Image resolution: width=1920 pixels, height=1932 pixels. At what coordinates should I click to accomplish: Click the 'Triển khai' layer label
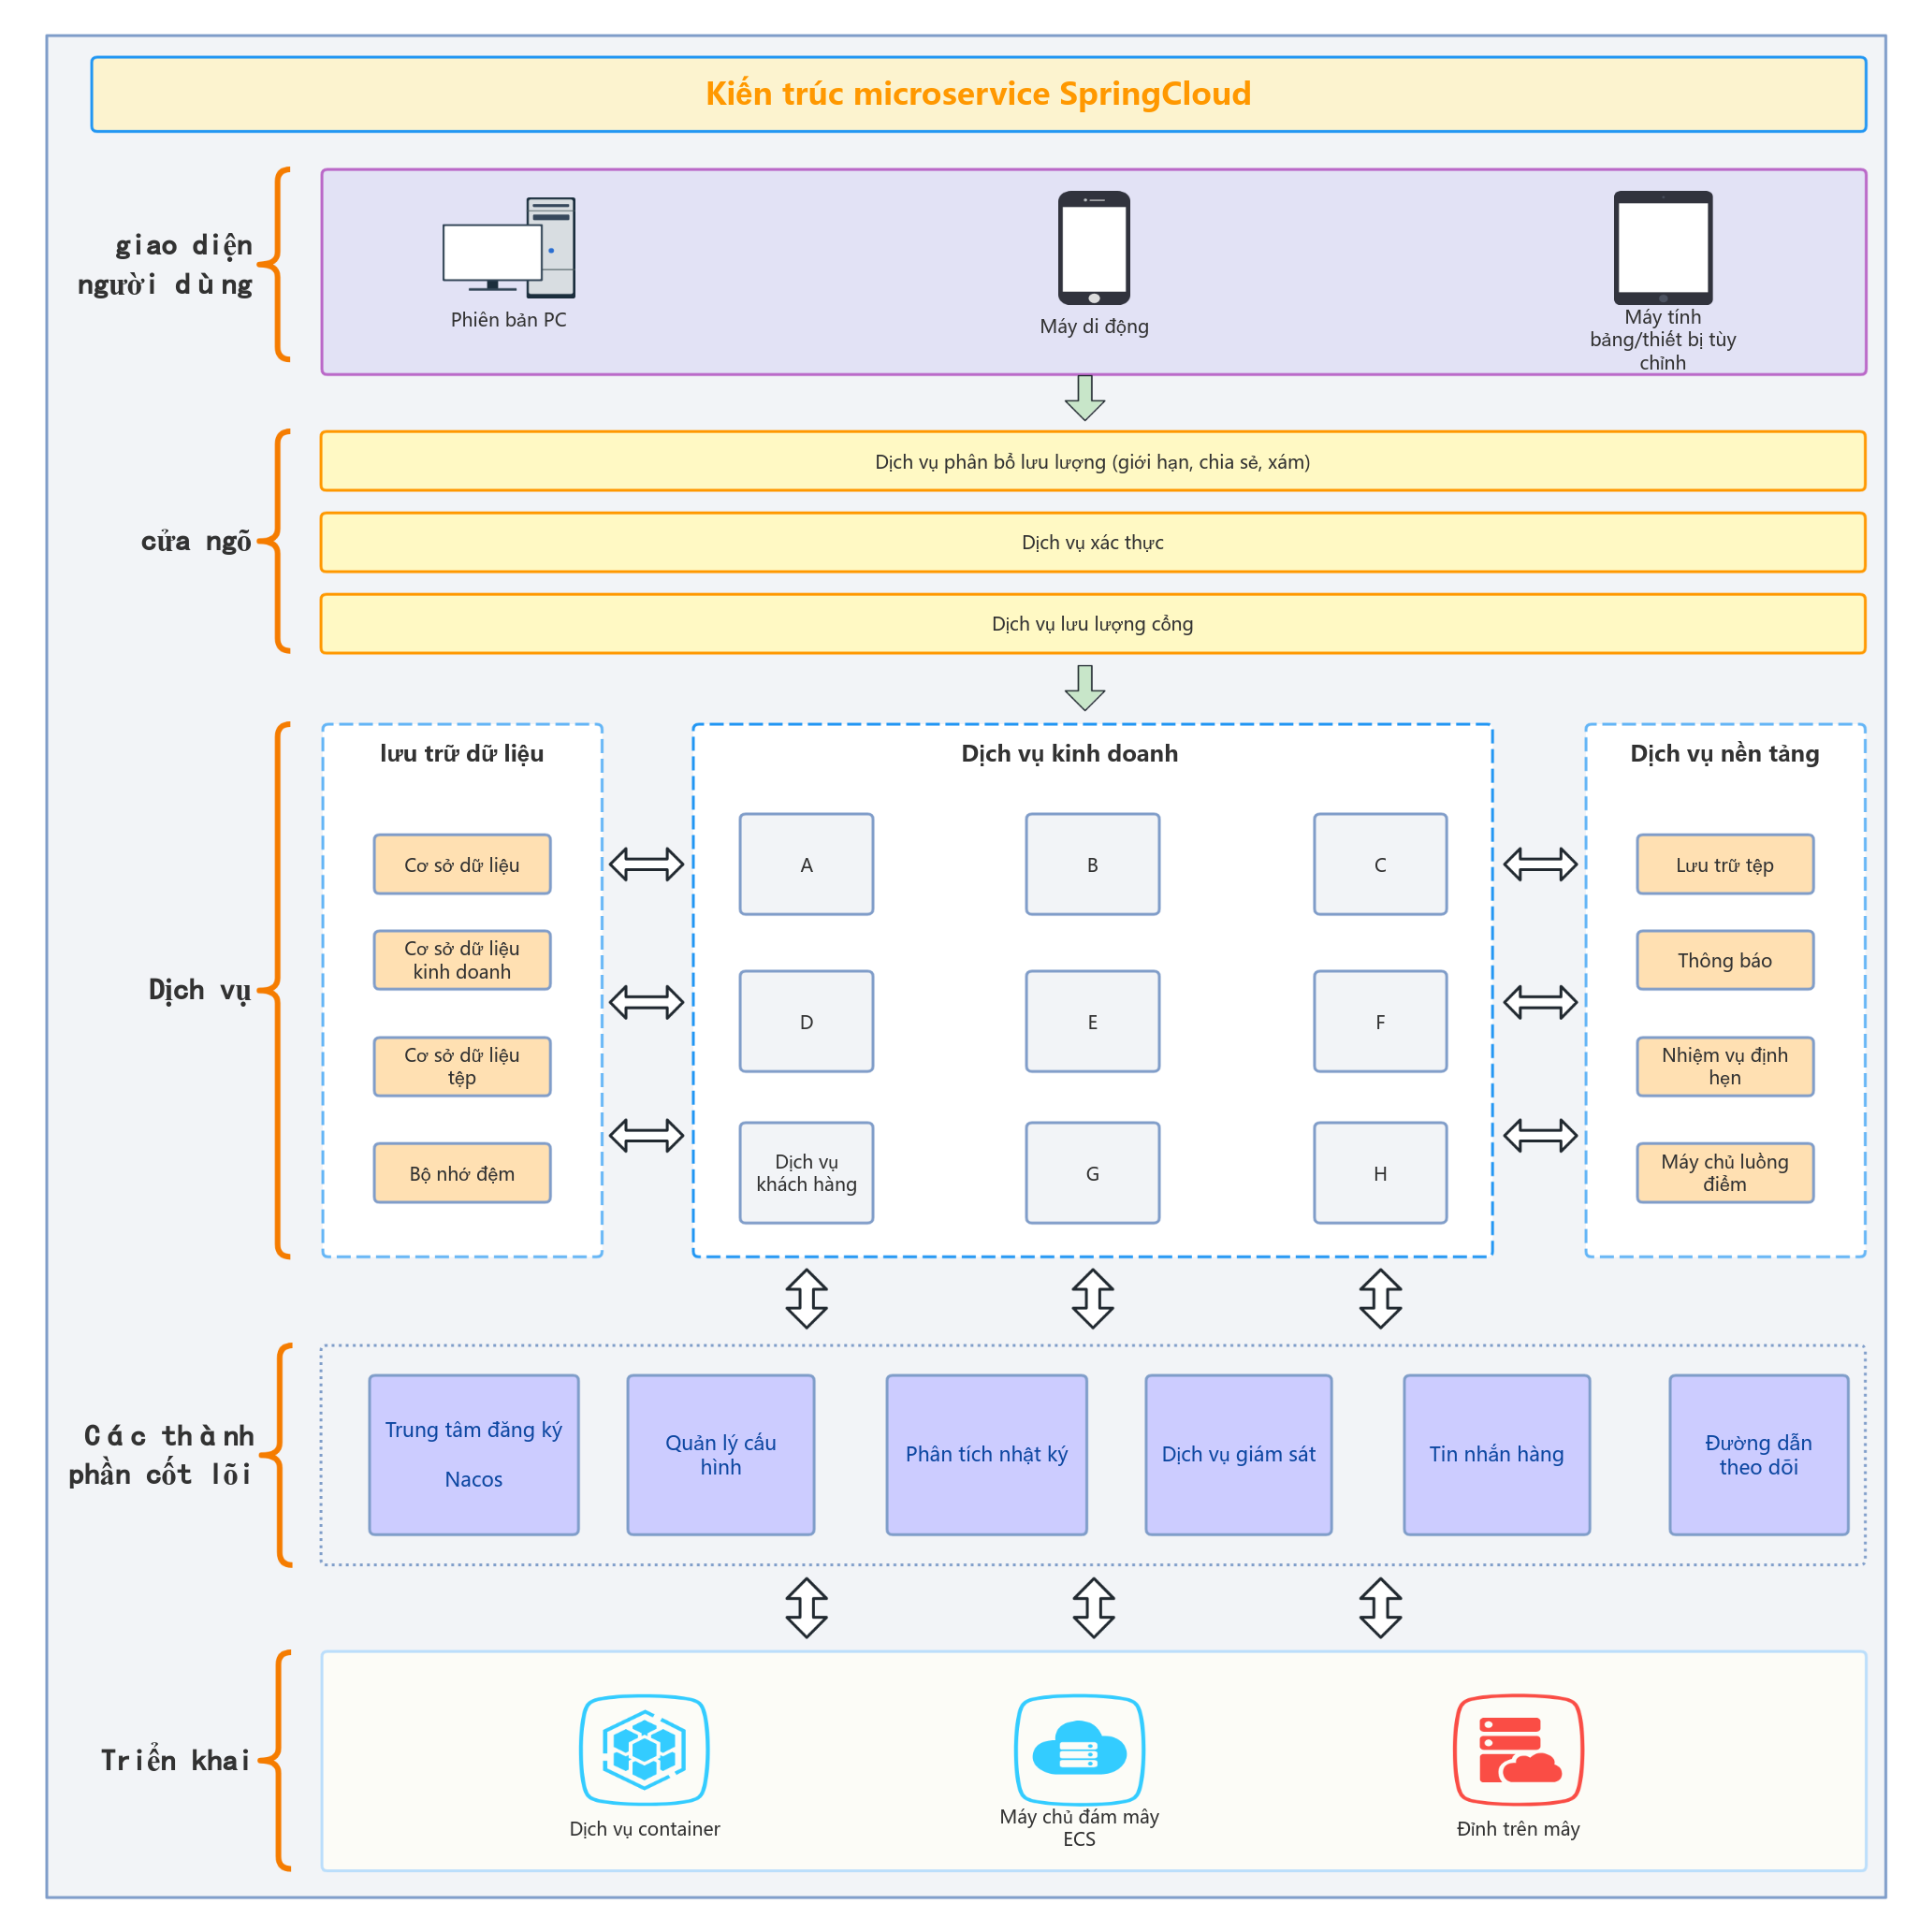point(175,1760)
